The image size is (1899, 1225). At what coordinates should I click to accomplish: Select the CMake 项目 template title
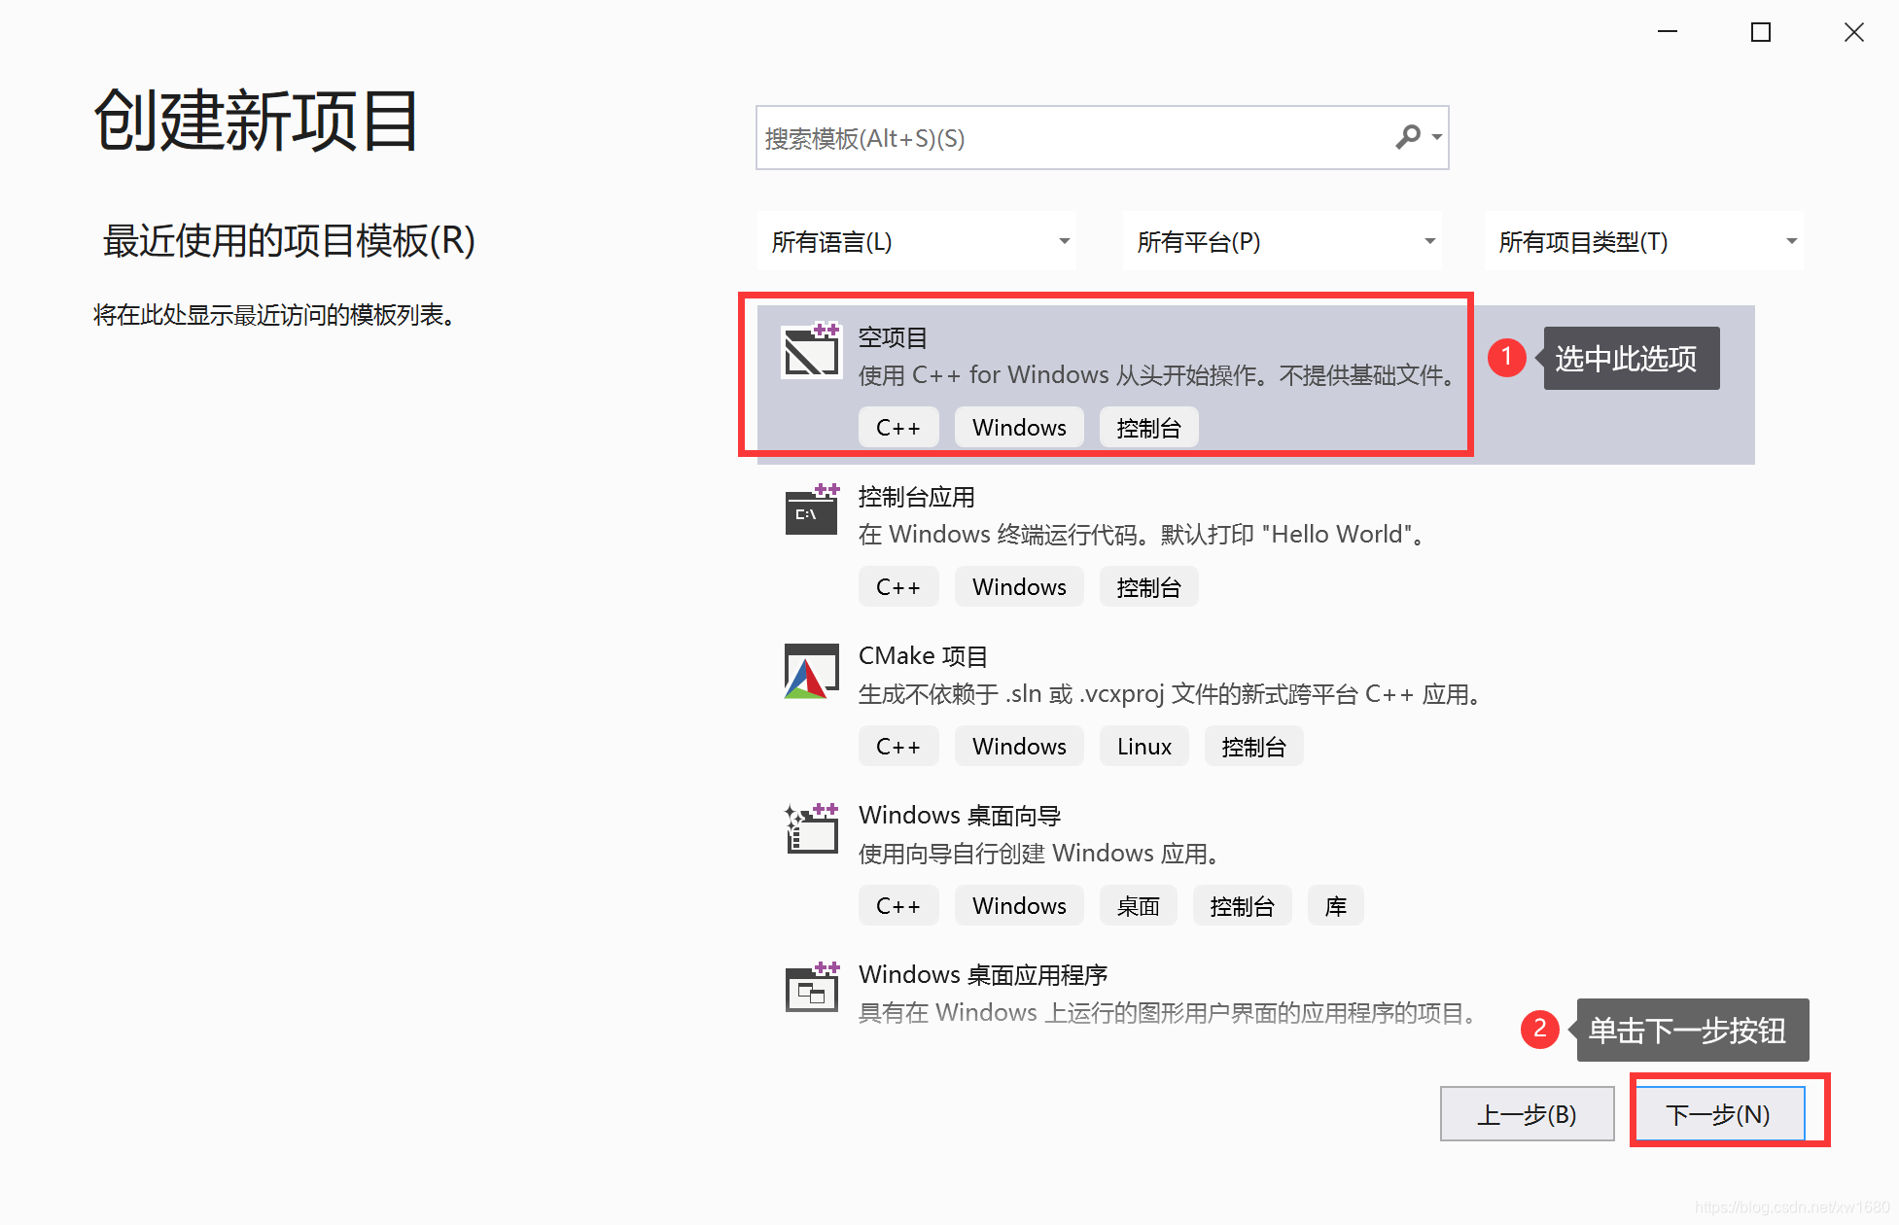[923, 656]
